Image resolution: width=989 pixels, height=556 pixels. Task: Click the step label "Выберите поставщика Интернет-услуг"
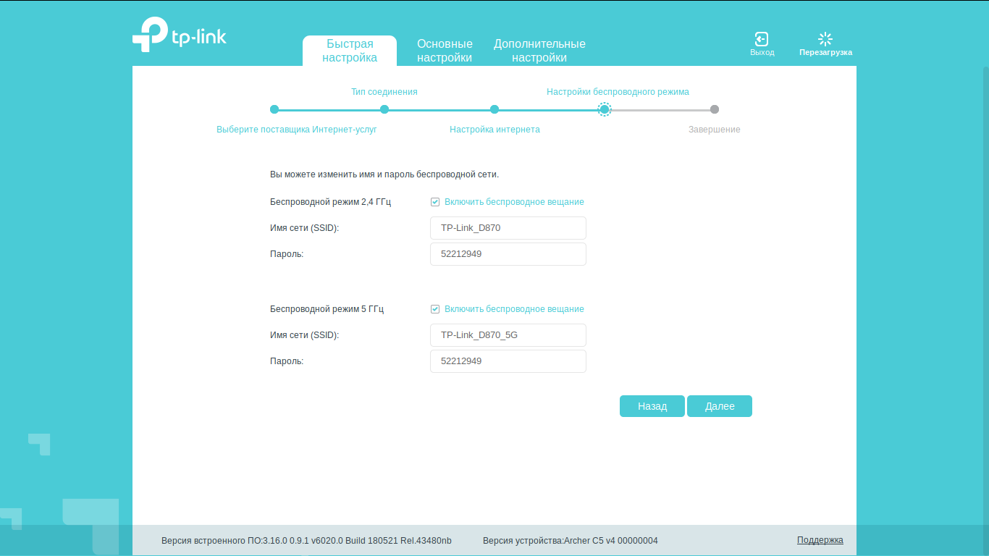coord(297,130)
